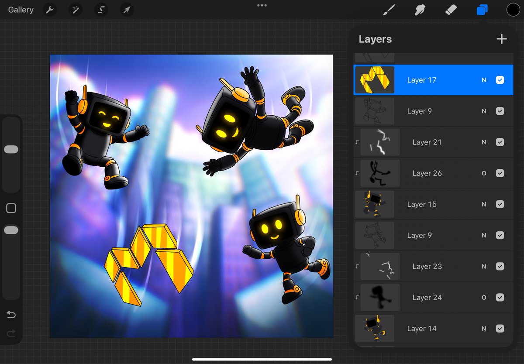The width and height of the screenshot is (524, 364).
Task: Tap Layer 21 thumbnail with white highlights
Action: point(380,142)
